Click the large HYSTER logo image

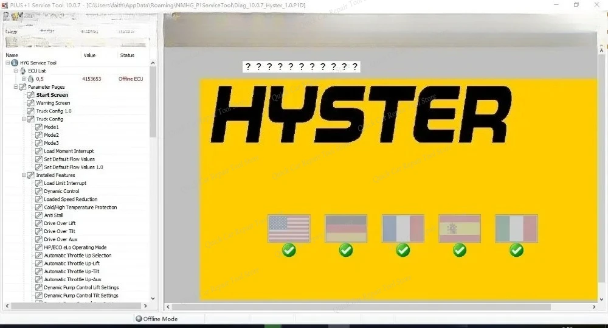[x=361, y=114]
